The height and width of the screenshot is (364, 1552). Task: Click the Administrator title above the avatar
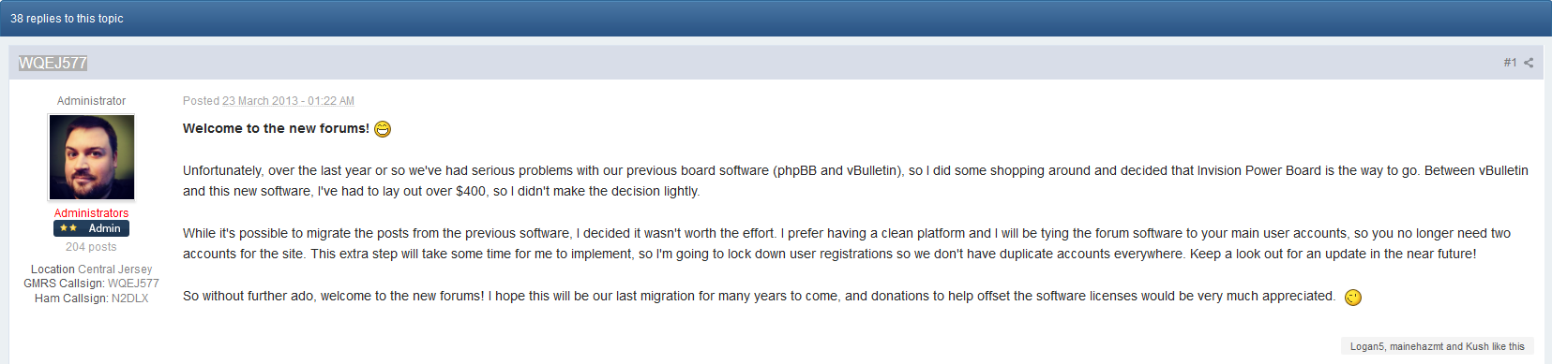tap(91, 101)
